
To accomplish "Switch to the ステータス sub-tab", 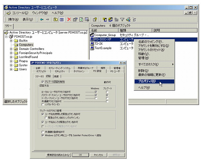I will point(39,76).
